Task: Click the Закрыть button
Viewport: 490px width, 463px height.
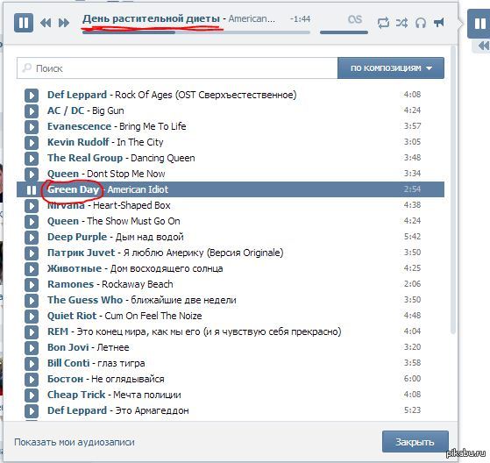Action: coord(415,442)
